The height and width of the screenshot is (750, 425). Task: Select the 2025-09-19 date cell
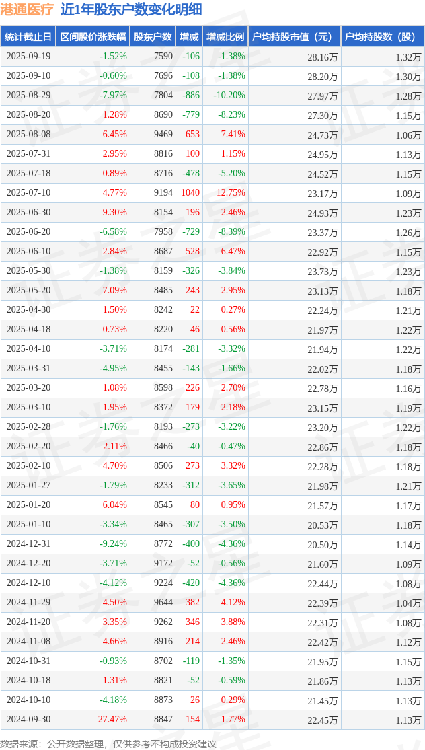(x=28, y=57)
